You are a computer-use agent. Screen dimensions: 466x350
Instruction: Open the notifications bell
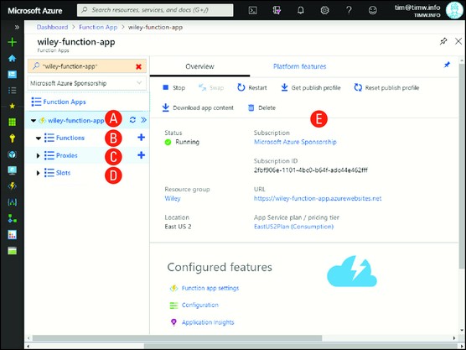tap(301, 10)
